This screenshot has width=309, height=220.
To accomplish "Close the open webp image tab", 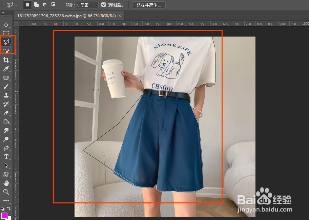I will pos(120,16).
